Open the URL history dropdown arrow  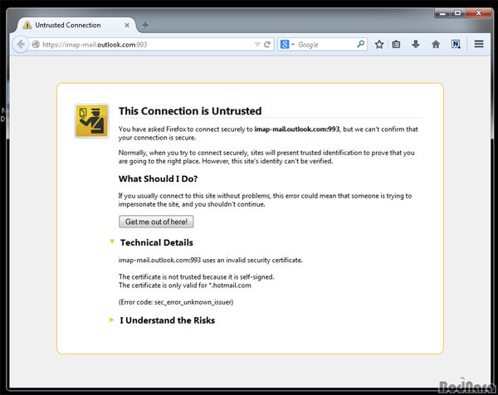coord(257,45)
